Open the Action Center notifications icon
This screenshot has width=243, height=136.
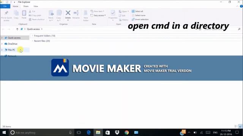[x=237, y=133]
